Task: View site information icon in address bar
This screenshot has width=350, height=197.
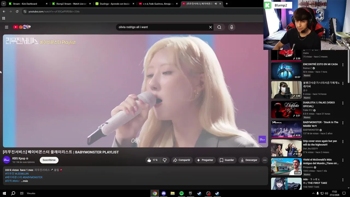Action: tap(25, 11)
